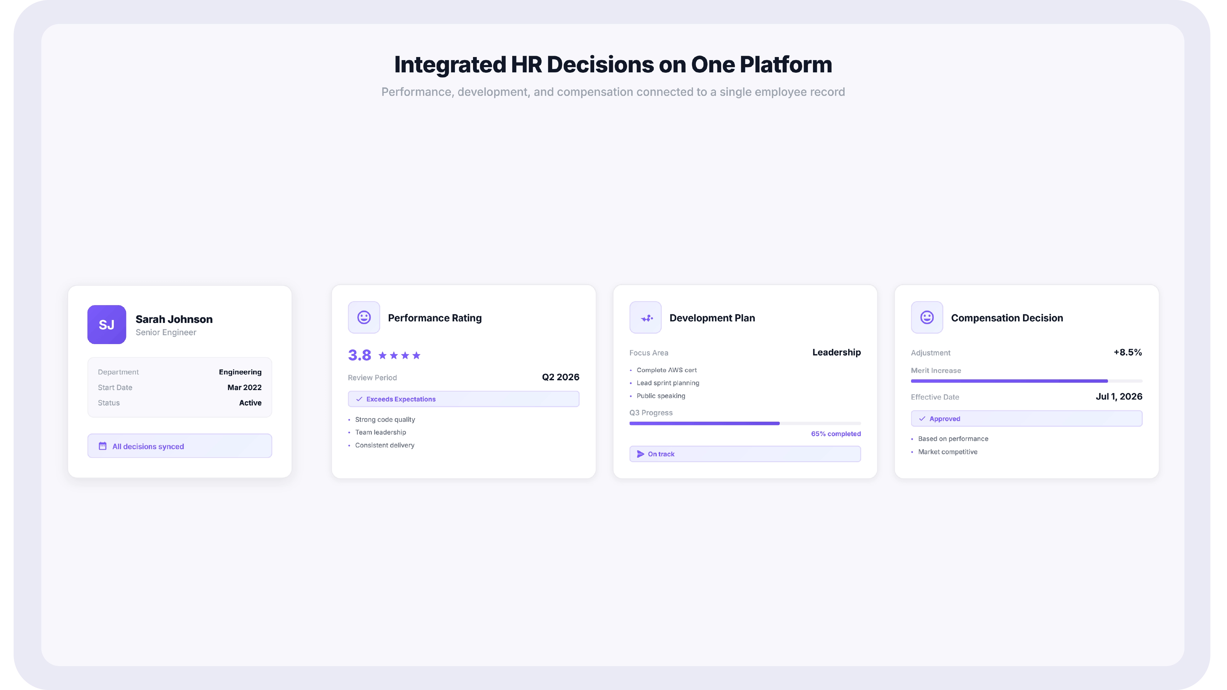Click the Effective Date label
This screenshot has height=690, width=1227.
935,397
